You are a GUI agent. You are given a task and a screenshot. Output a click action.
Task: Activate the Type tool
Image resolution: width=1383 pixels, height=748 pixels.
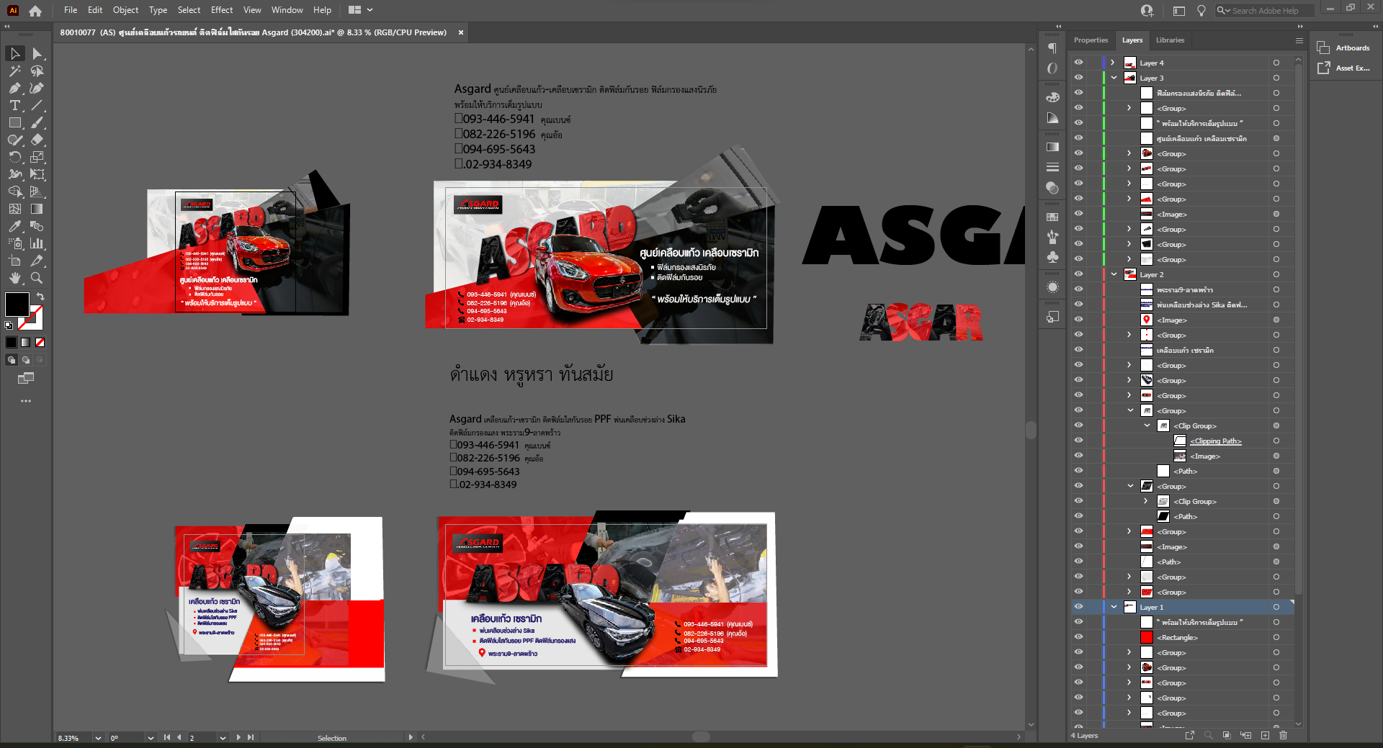14,105
